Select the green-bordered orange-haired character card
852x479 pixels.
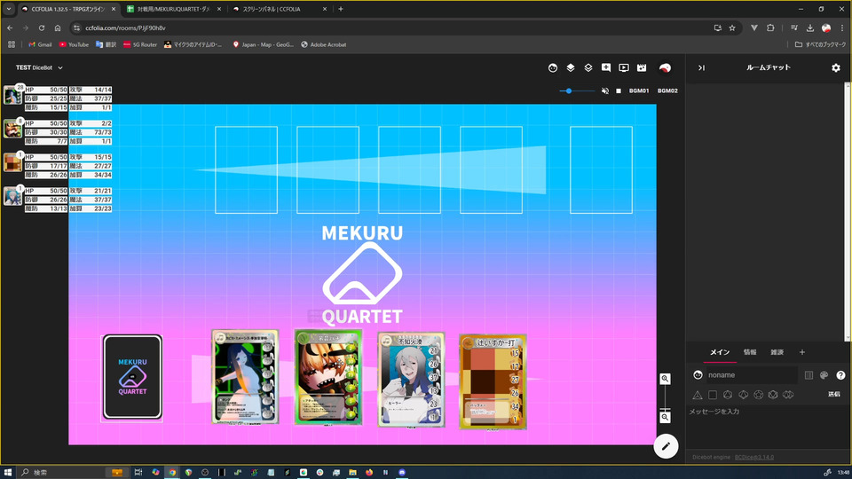pos(327,376)
